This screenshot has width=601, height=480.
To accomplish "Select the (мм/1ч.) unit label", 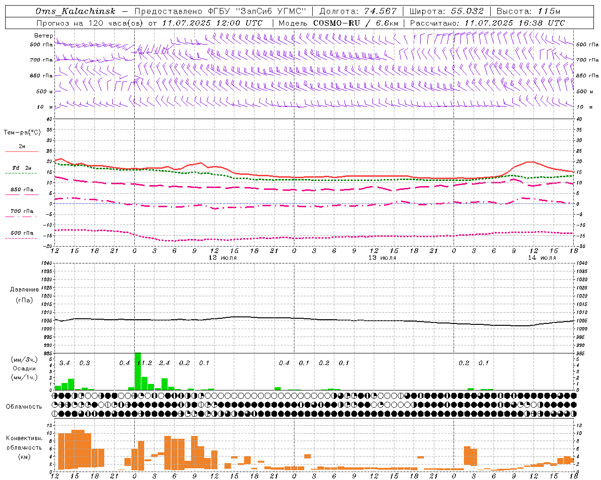I will [x=24, y=377].
